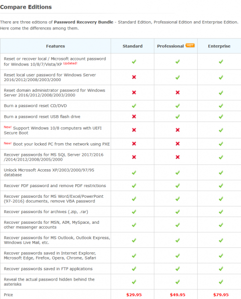
Task: Click Standard checkmark for burn CD/DVD
Action: pos(134,106)
